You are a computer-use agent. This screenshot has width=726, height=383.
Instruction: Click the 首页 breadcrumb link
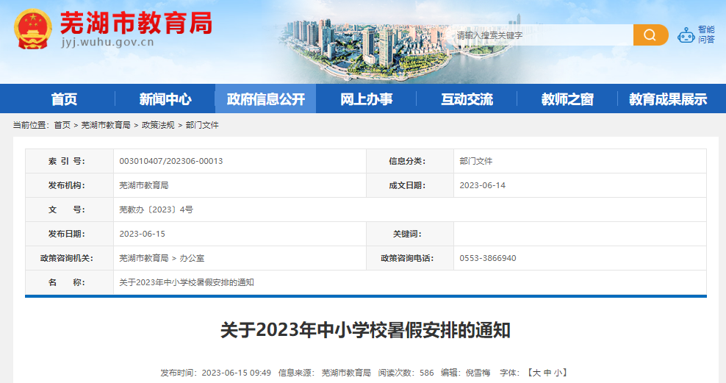coord(62,125)
